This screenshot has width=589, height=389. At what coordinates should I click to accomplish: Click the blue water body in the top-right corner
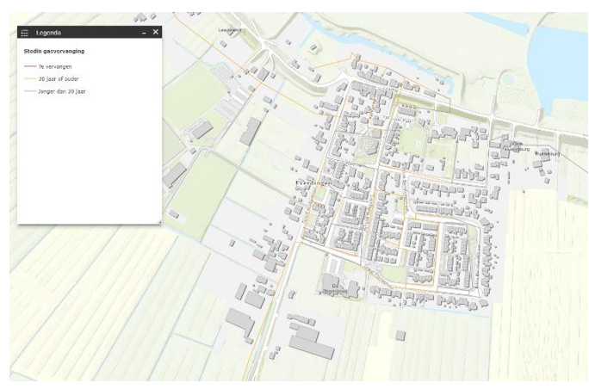pyautogui.click(x=560, y=43)
